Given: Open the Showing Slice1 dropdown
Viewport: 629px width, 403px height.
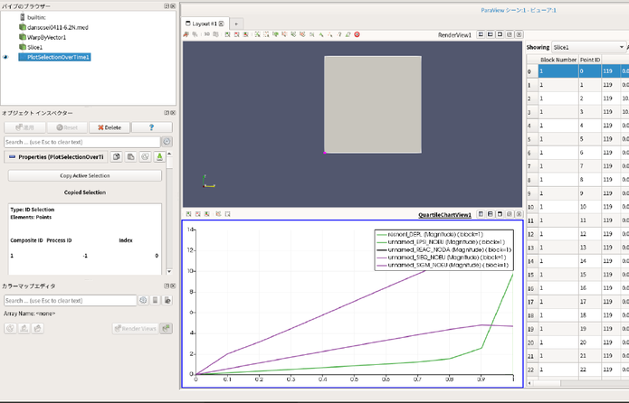Looking at the screenshot, I should [588, 47].
